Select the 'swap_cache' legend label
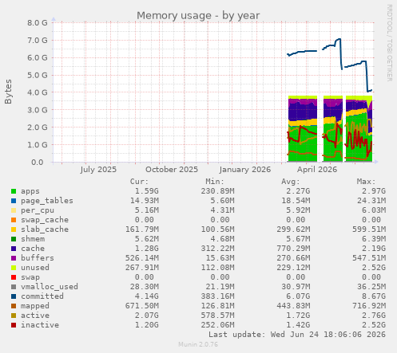Screen dimensions: 397x353 (x=45, y=220)
